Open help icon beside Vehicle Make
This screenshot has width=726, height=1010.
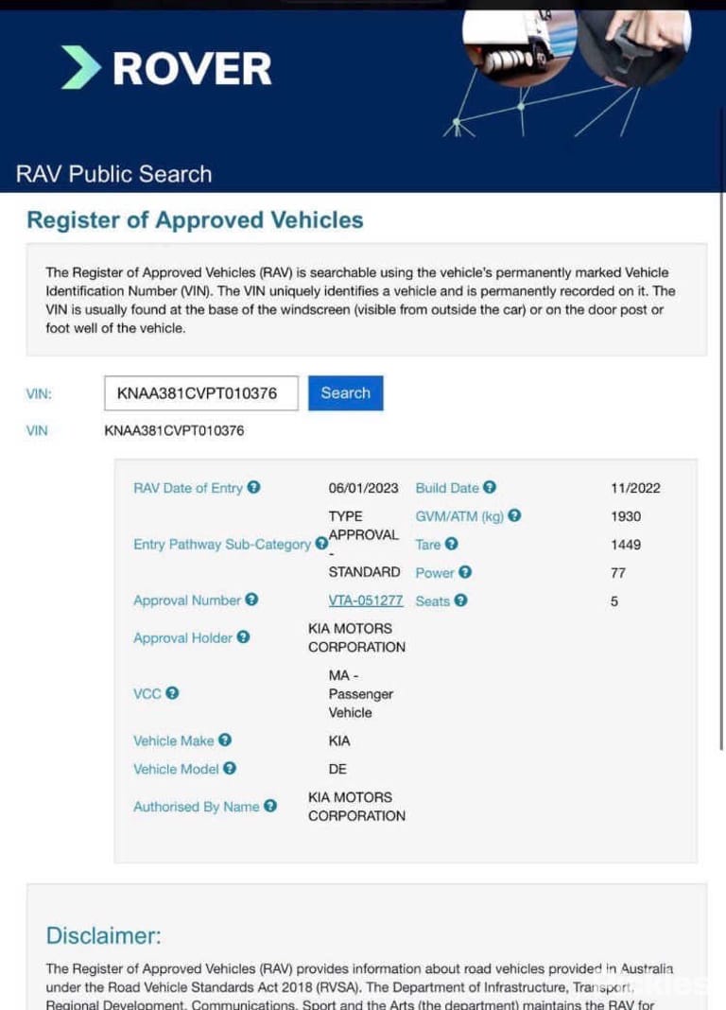(225, 740)
